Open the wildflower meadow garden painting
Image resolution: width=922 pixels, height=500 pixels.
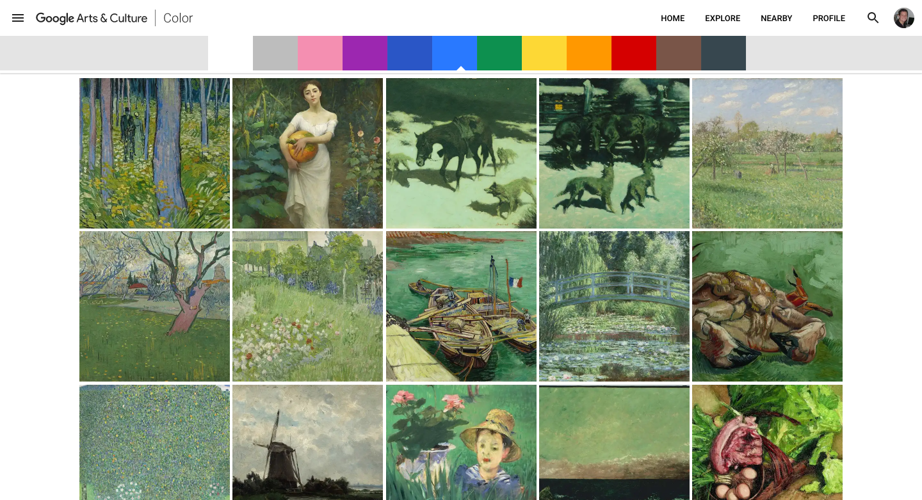point(307,306)
